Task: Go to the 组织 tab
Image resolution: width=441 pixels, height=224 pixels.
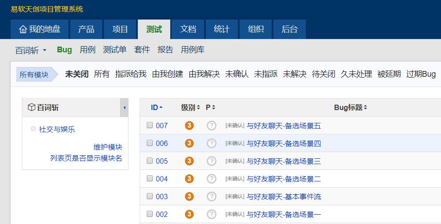Action: 256,29
